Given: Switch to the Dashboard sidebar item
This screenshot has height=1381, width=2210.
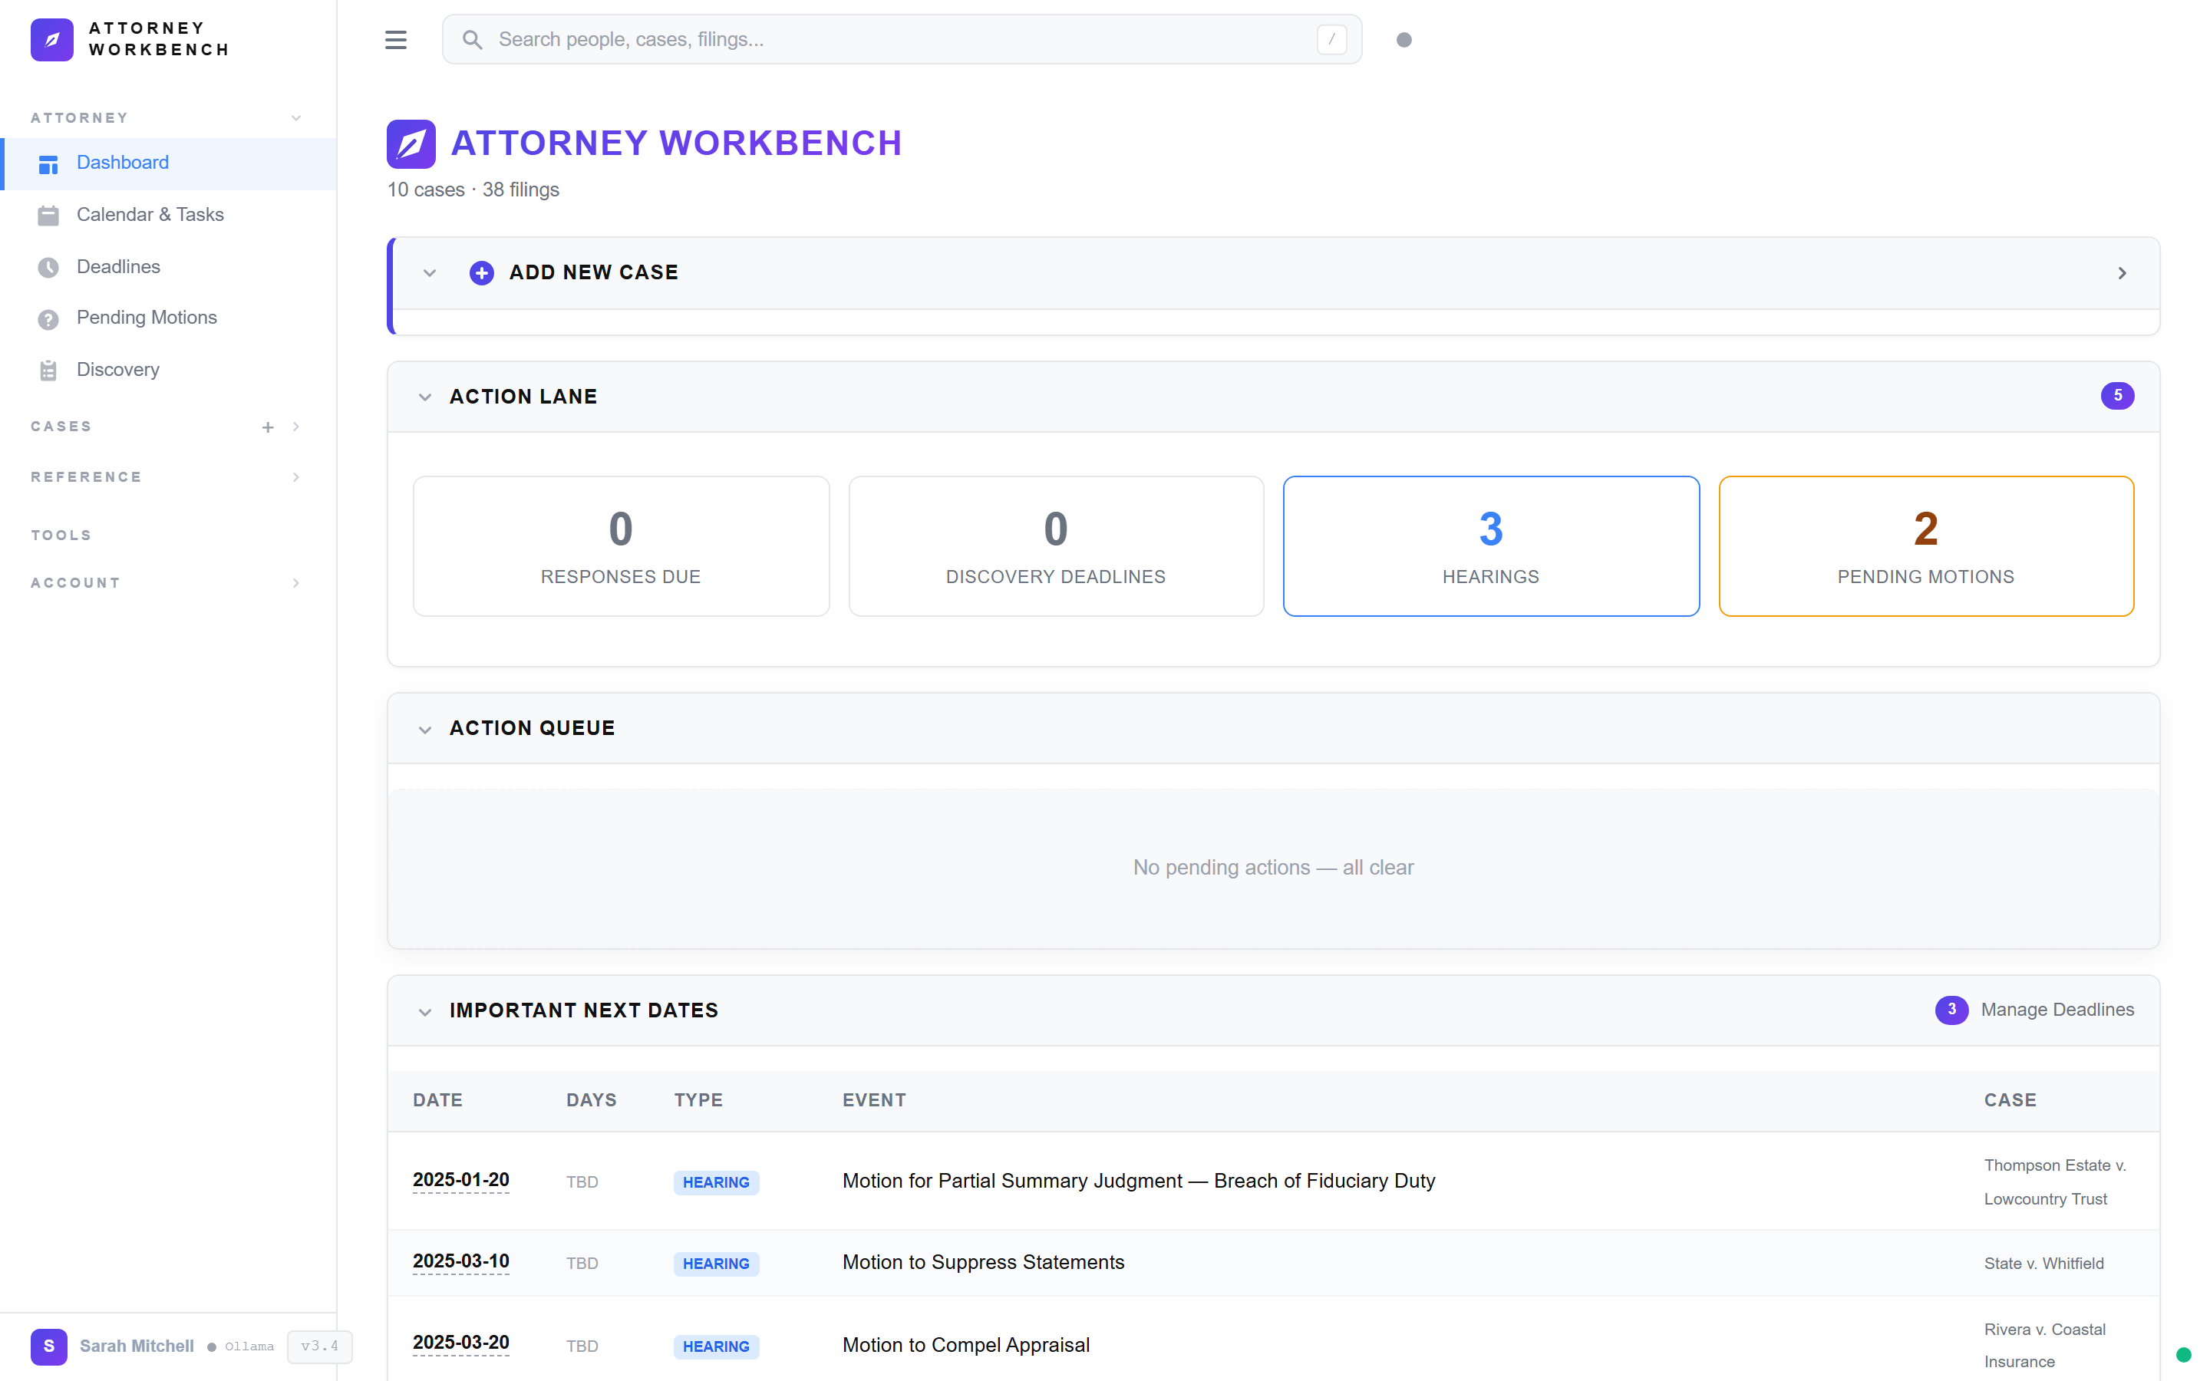Looking at the screenshot, I should pos(122,162).
